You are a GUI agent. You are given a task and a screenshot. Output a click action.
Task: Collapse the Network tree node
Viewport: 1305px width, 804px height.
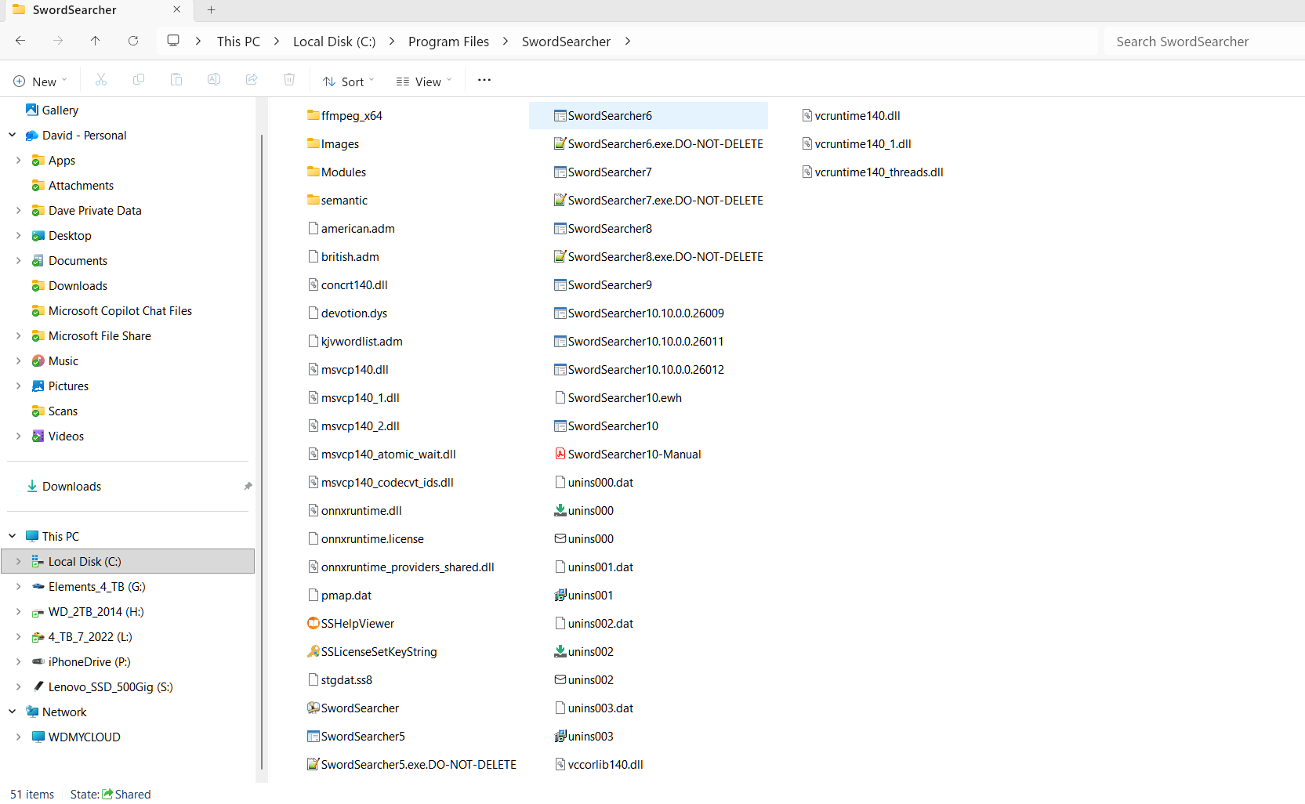(13, 712)
